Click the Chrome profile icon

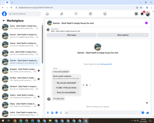[x=147, y=8]
